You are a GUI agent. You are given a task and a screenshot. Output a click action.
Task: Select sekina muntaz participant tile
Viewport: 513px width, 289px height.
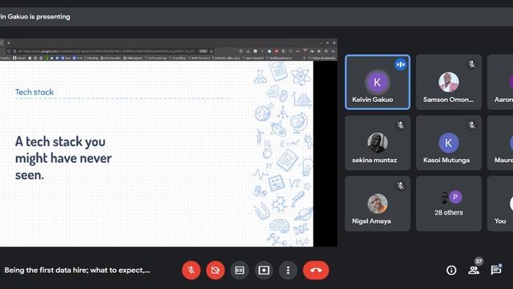[x=378, y=143]
